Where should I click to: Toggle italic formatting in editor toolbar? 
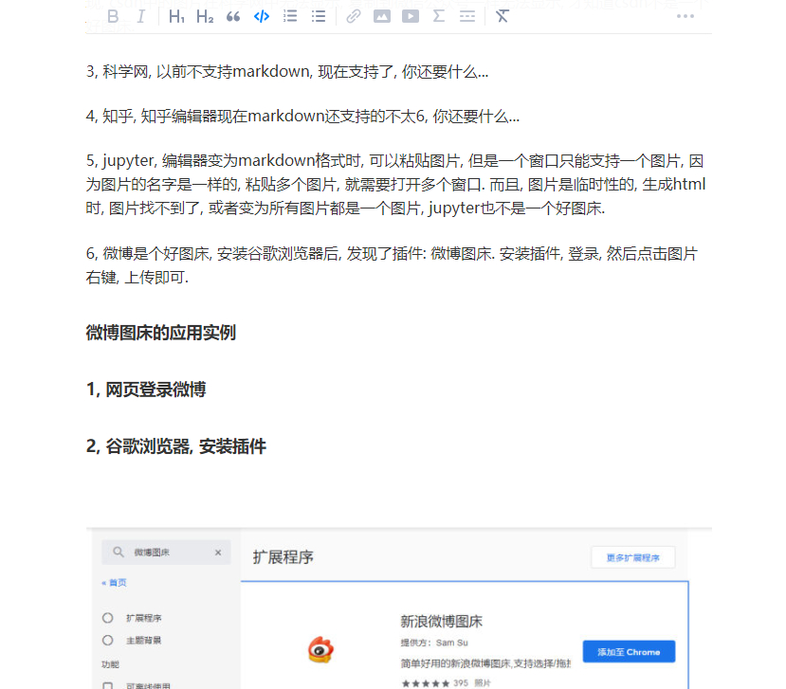(141, 16)
